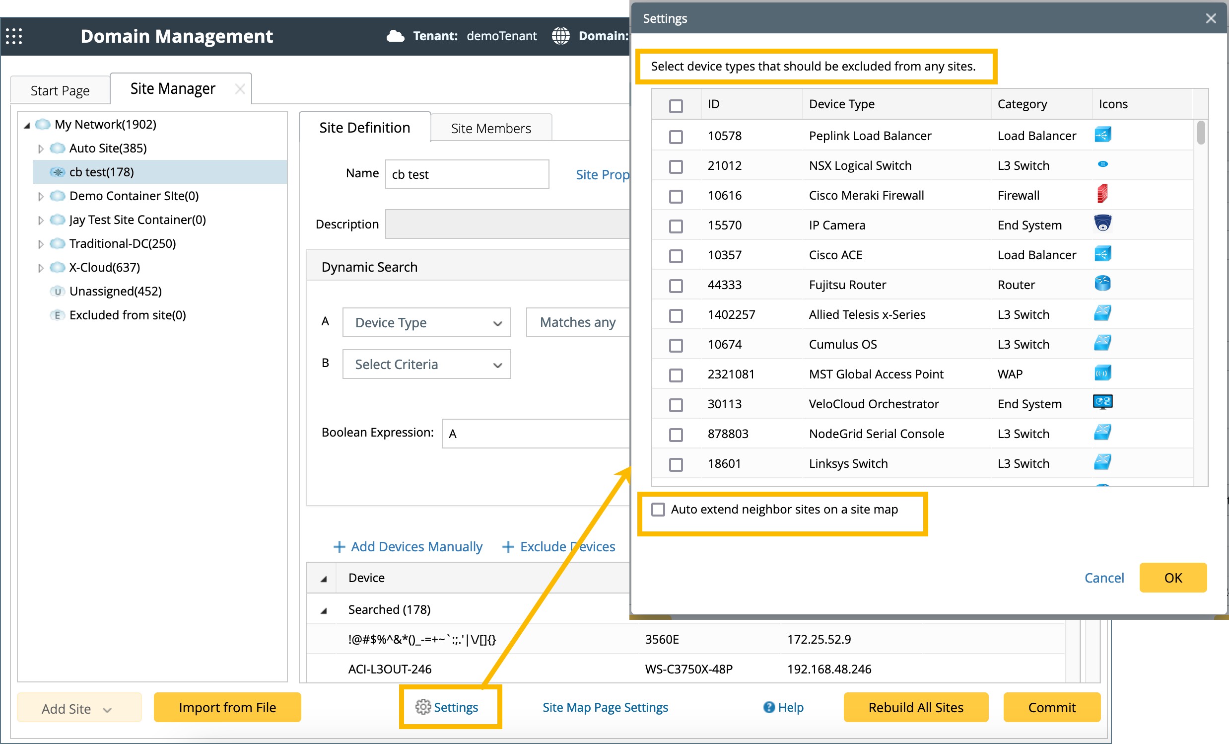
Task: Click the cb test site icon
Action: point(58,172)
